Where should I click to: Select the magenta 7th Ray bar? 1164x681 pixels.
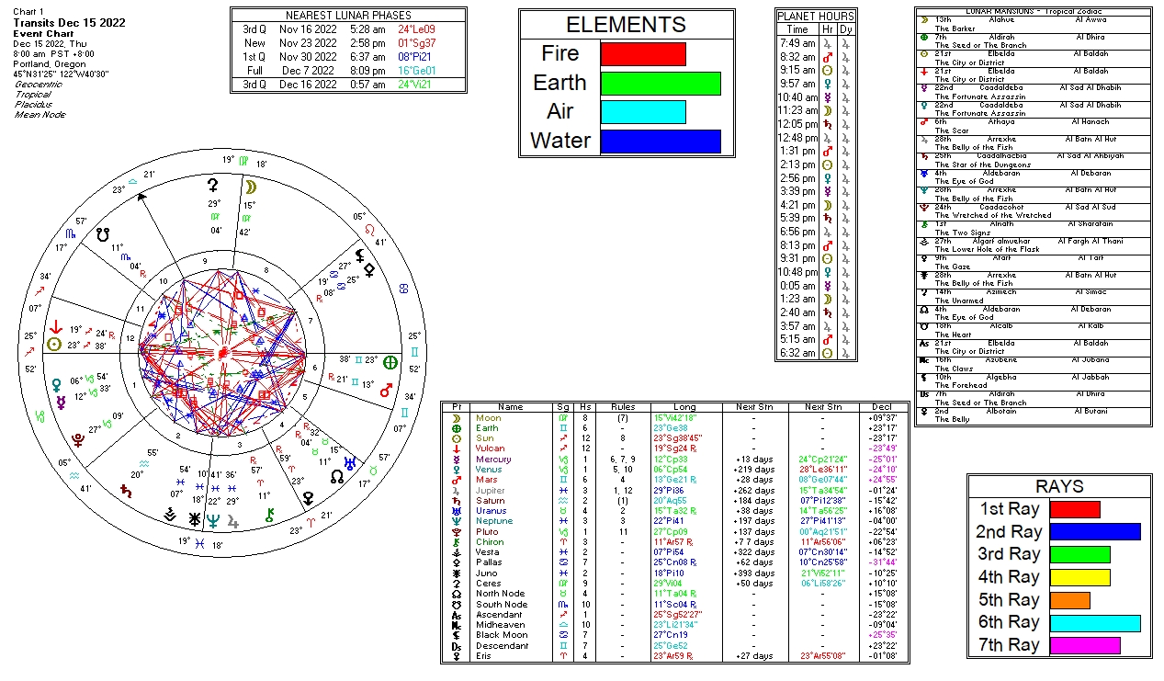pos(1085,645)
